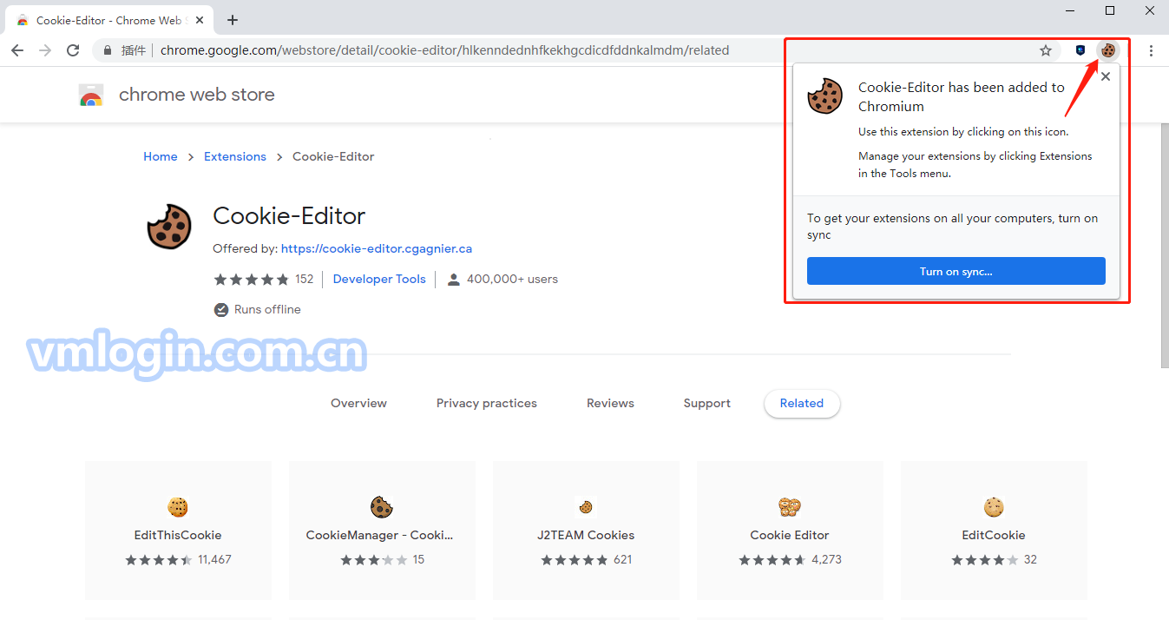The width and height of the screenshot is (1169, 620).
Task: Go back to the previous page
Action: coord(17,50)
